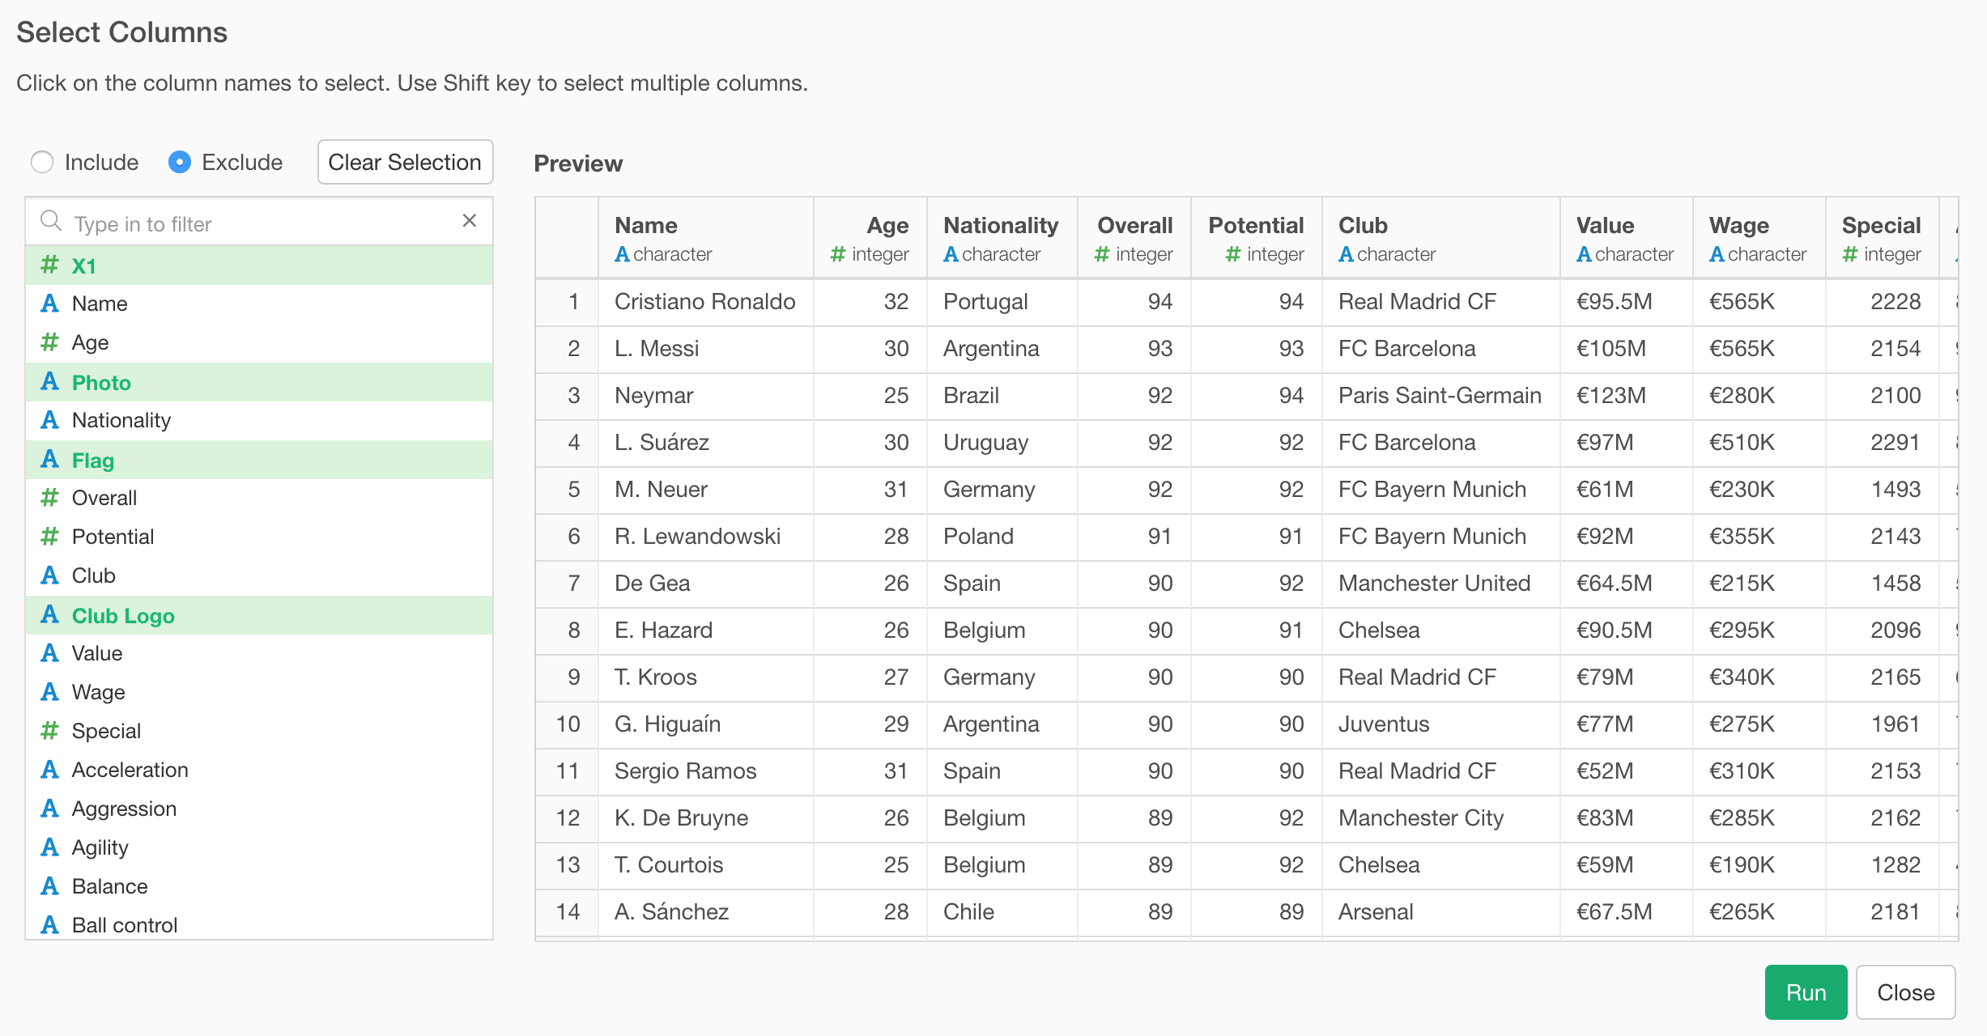This screenshot has width=1987, height=1036.
Task: Select the Nationality column in the list
Action: (x=259, y=421)
